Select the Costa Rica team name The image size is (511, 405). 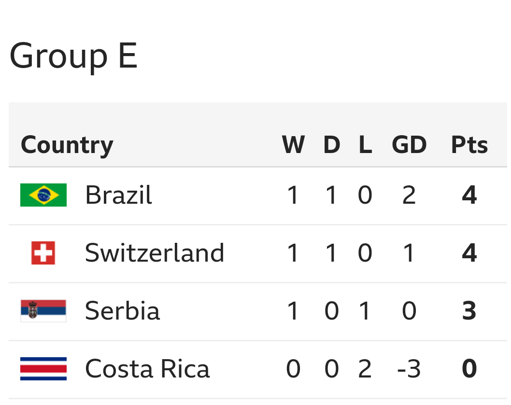tap(147, 369)
